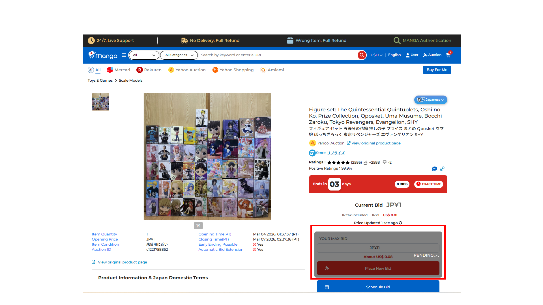Select the Amiami marketplace tab

point(272,70)
